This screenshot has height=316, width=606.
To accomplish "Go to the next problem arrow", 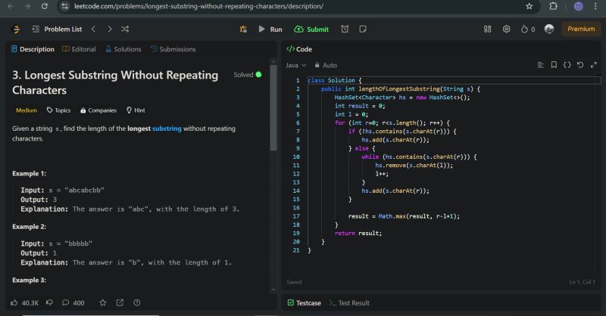I will click(x=110, y=29).
